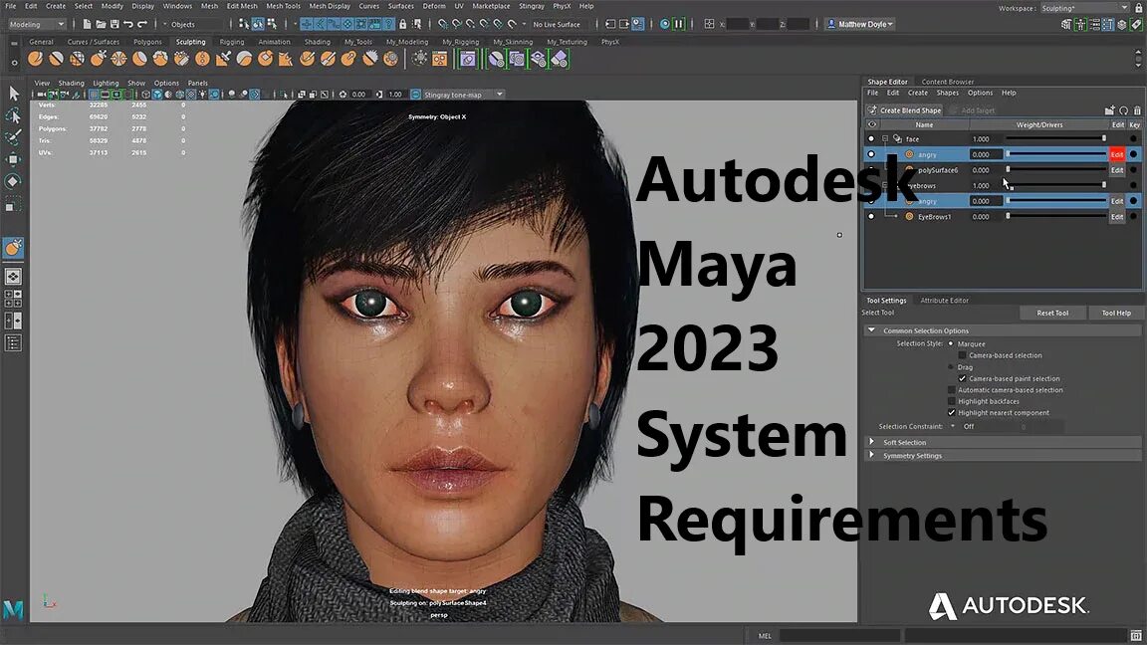1147x645 pixels.
Task: Click the Lasso select tool in toolbox
Action: [13, 115]
